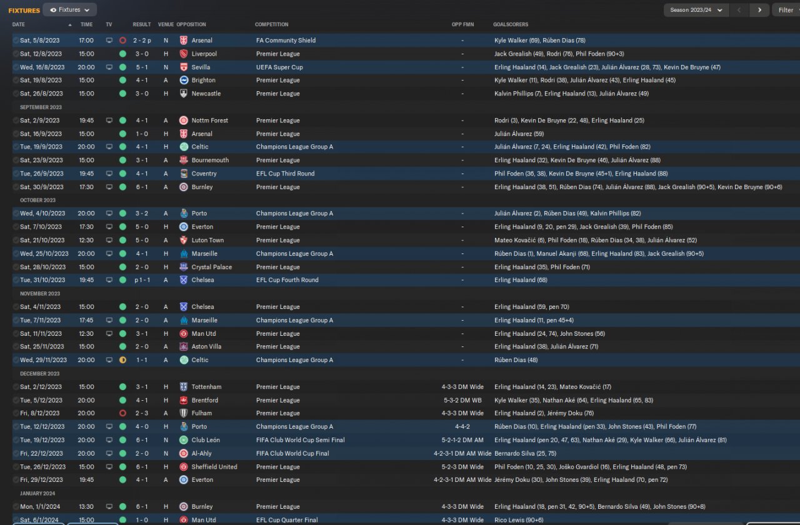Click the green win dot on the Liverpool row
Image resolution: width=800 pixels, height=525 pixels.
click(122, 54)
